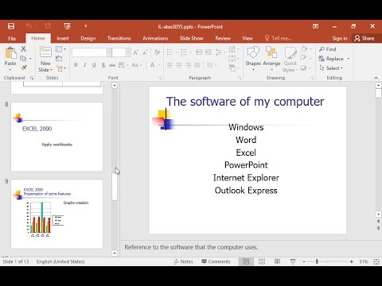
Task: Select slide 8 EXCEL 2000 thumbnail
Action: click(x=57, y=137)
